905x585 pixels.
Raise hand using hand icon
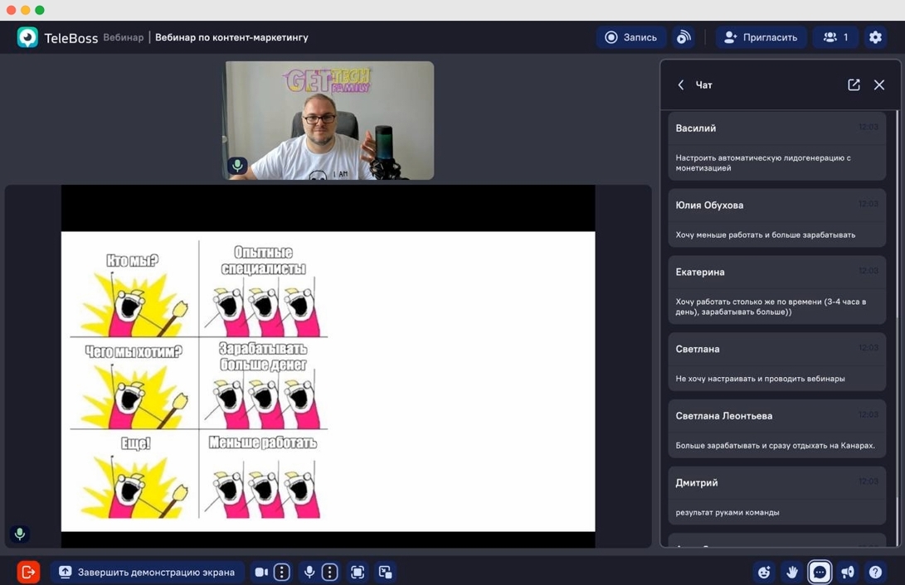tap(792, 572)
